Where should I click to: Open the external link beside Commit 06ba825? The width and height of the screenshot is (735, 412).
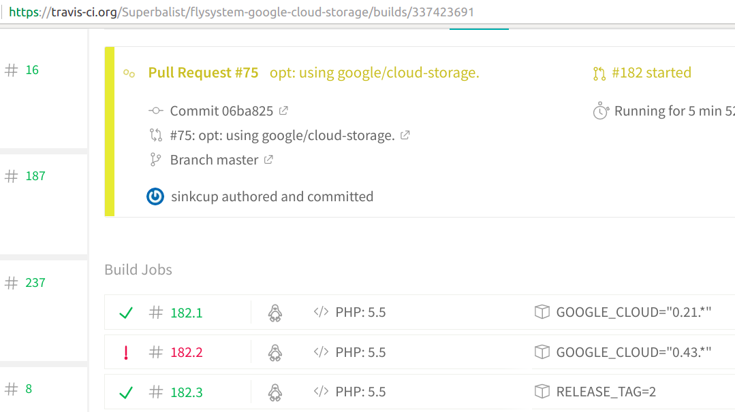coord(283,109)
